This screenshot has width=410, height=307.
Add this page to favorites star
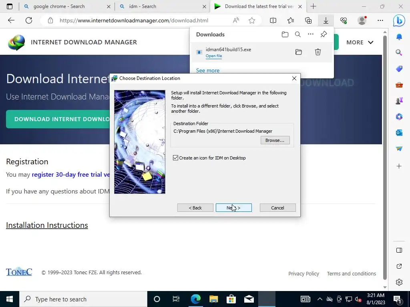coord(252,20)
